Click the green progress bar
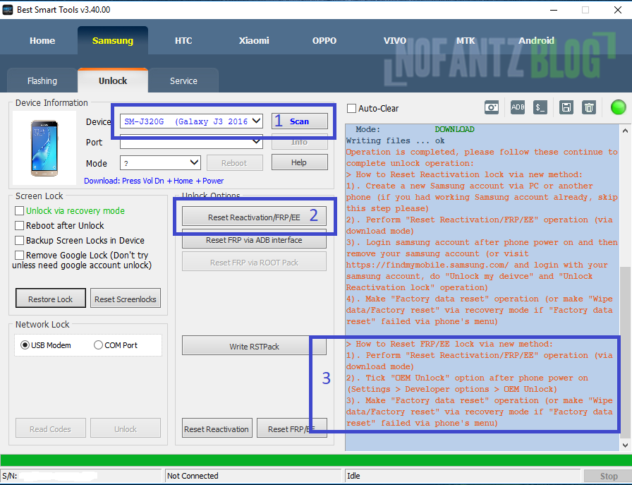The width and height of the screenshot is (632, 485). point(316,460)
